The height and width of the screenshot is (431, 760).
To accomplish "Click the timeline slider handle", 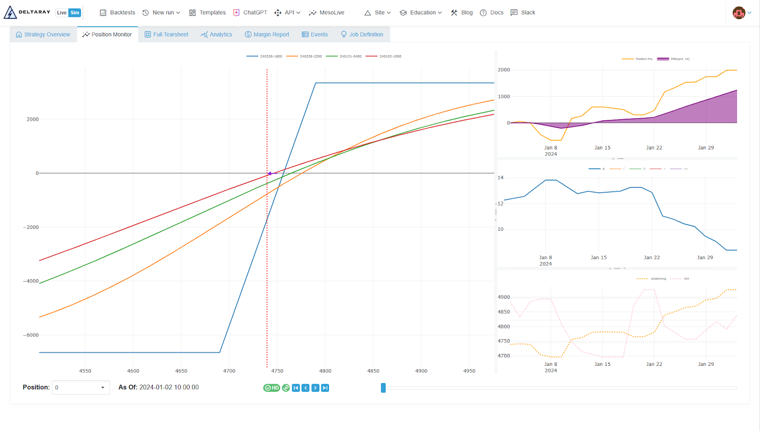I will click(383, 388).
